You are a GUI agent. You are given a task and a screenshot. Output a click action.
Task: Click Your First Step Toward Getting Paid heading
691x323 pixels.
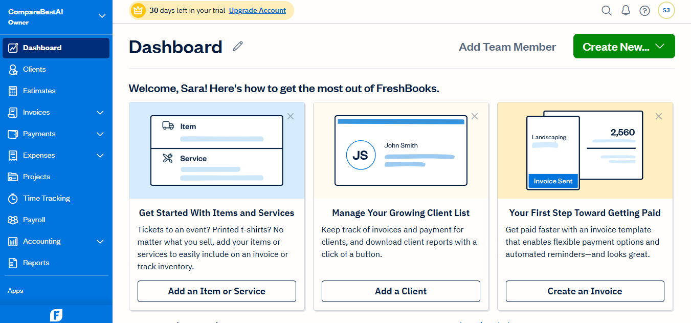(x=585, y=213)
